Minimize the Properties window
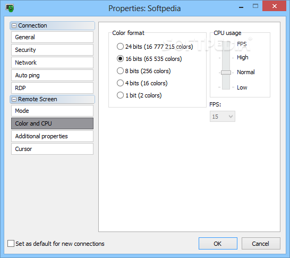Image resolution: width=290 pixels, height=258 pixels. pyautogui.click(x=241, y=7)
